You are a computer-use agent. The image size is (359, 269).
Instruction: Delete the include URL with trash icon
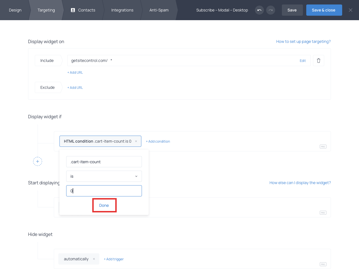[318, 61]
